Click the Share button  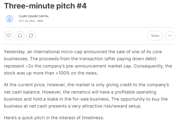coord(155,36)
